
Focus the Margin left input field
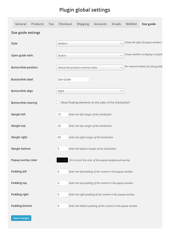click(62, 114)
